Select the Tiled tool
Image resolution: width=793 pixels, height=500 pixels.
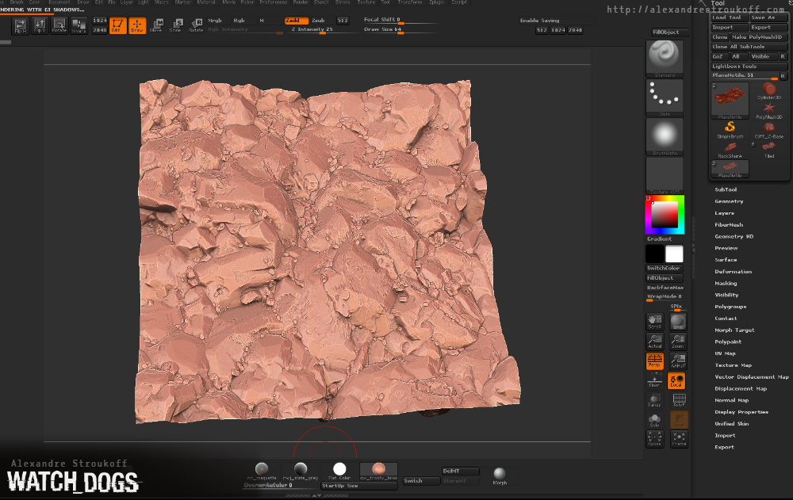[x=768, y=150]
